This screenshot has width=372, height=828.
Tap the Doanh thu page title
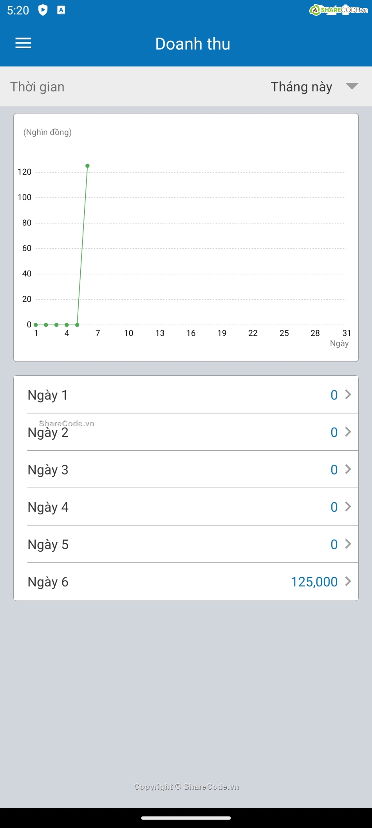pyautogui.click(x=193, y=44)
